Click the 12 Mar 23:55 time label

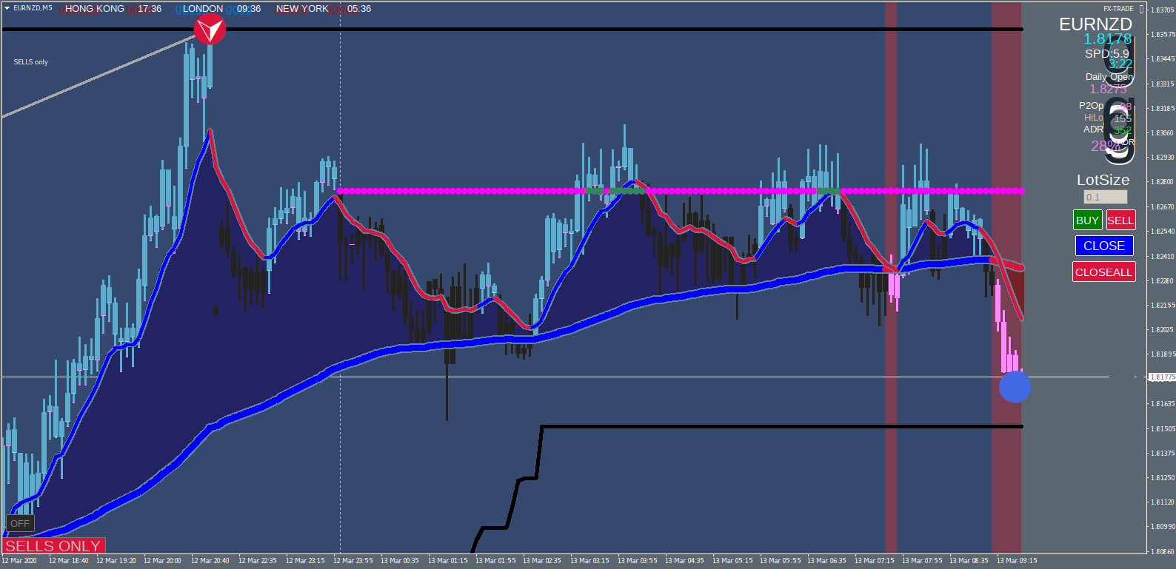pyautogui.click(x=353, y=561)
